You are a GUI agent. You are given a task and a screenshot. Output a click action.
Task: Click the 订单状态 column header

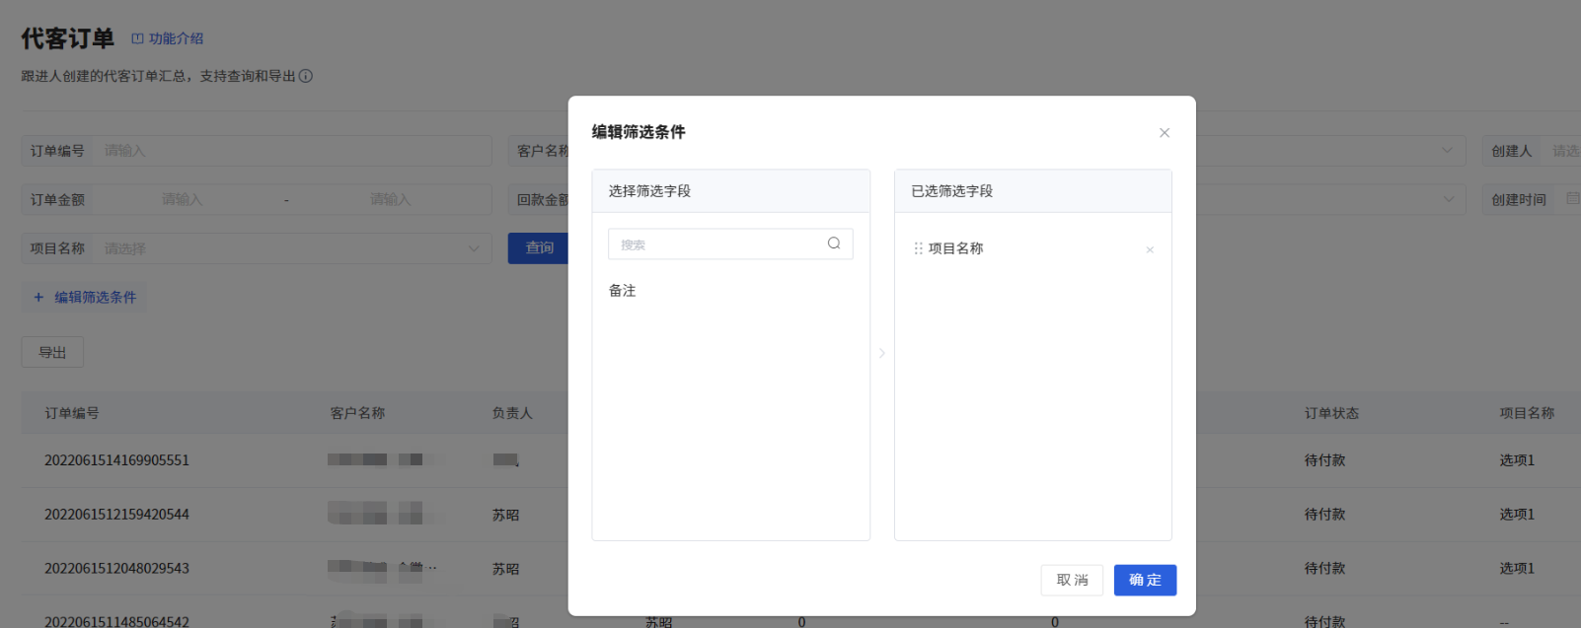pyautogui.click(x=1331, y=413)
